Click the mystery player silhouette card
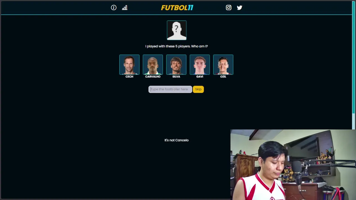The width and height of the screenshot is (356, 200). tap(177, 30)
